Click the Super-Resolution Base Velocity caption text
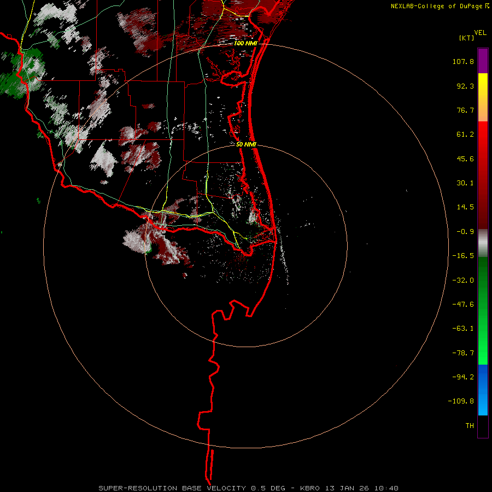Screen dimensions: 492x492 [248, 488]
